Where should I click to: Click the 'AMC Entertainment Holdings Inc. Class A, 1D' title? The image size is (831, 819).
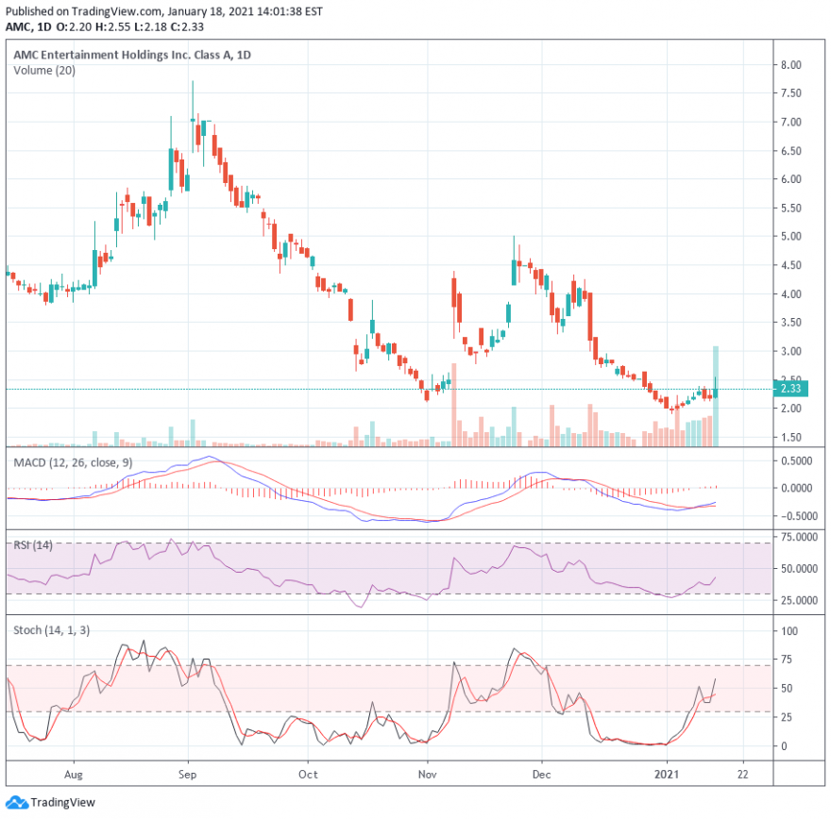click(x=132, y=55)
